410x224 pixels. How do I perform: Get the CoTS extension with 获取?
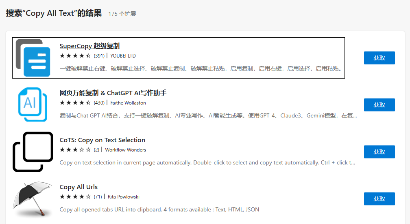379,152
